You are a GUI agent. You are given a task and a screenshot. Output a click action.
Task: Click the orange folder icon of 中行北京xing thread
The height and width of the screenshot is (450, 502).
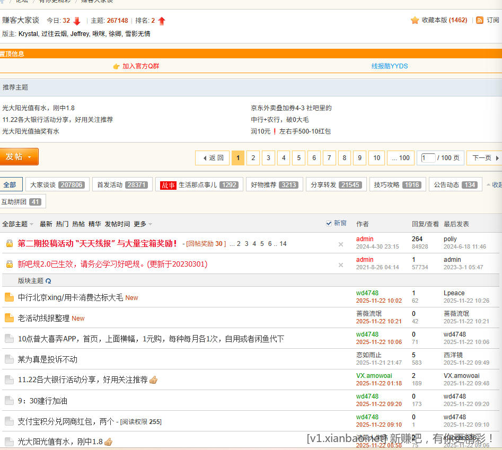pos(8,297)
